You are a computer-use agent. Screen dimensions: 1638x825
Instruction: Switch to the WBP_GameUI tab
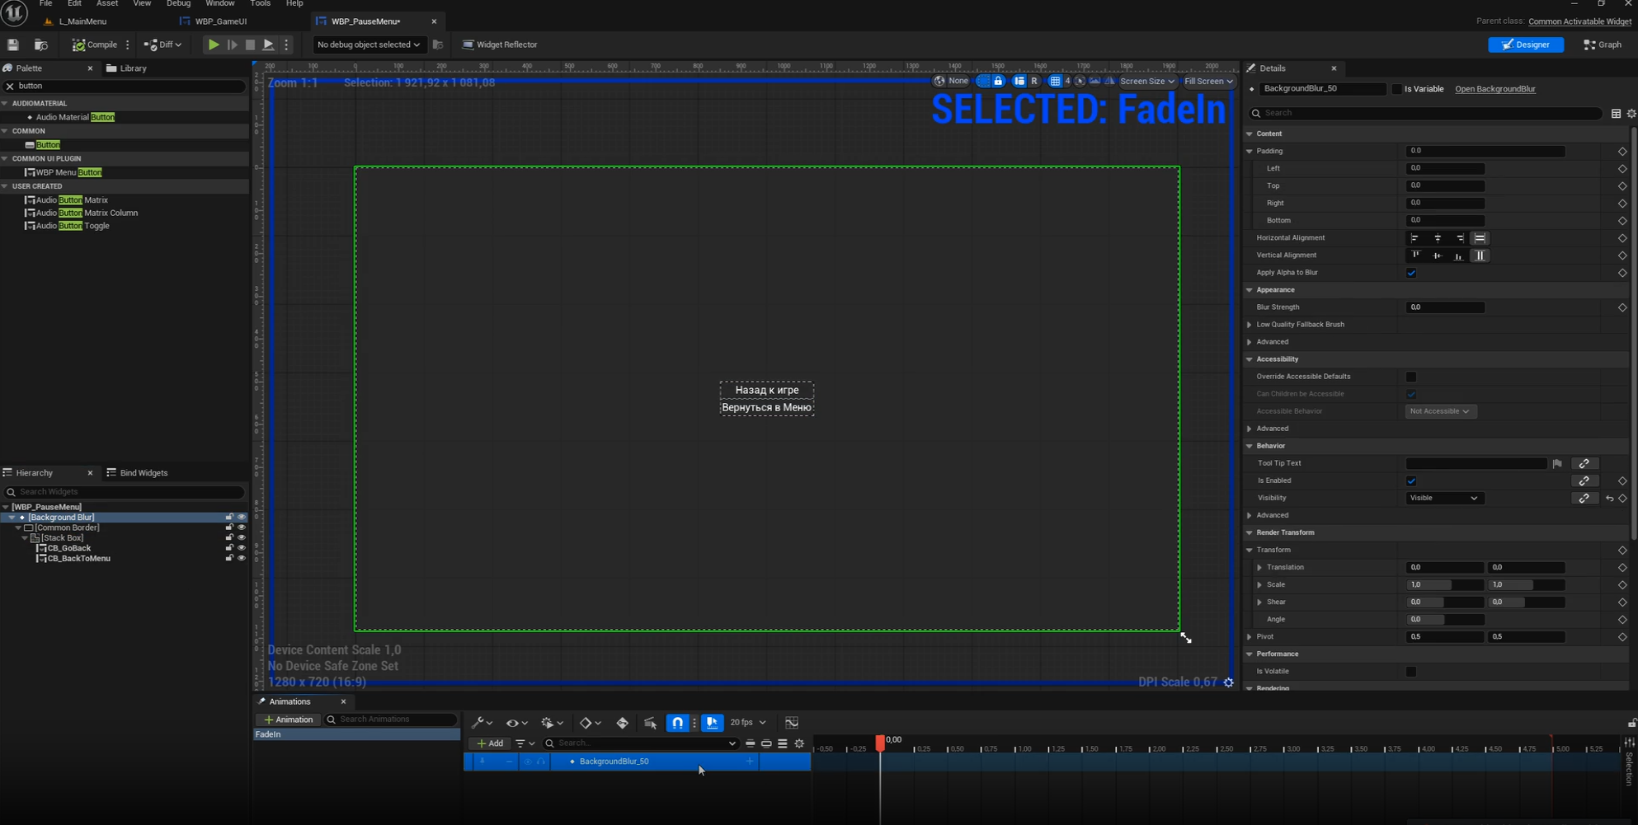(x=220, y=21)
